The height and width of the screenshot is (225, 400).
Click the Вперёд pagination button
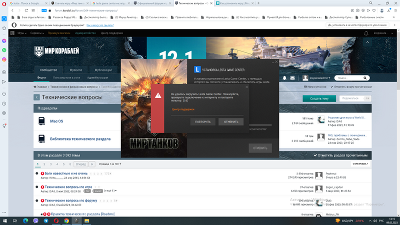(x=81, y=164)
